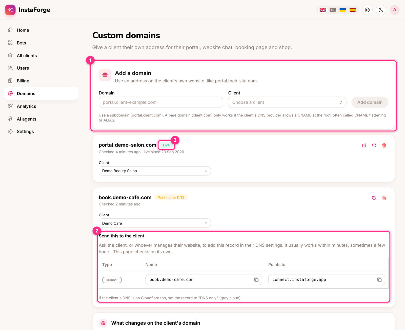Viewport: 405px width, 330px height.
Task: Click the Live status badge
Action: tap(166, 145)
